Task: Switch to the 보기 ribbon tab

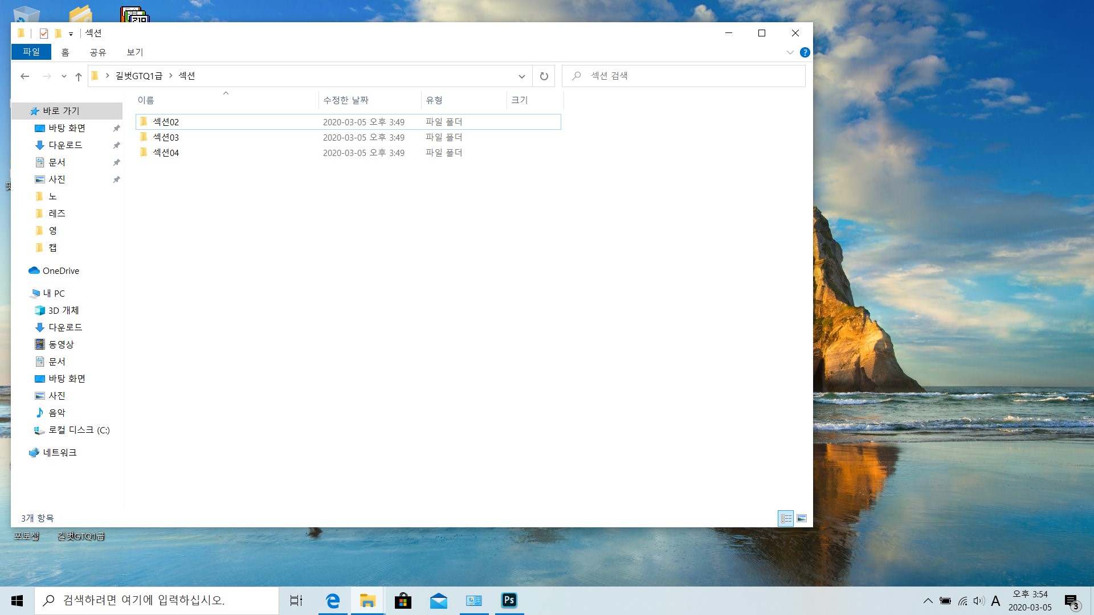Action: click(135, 52)
